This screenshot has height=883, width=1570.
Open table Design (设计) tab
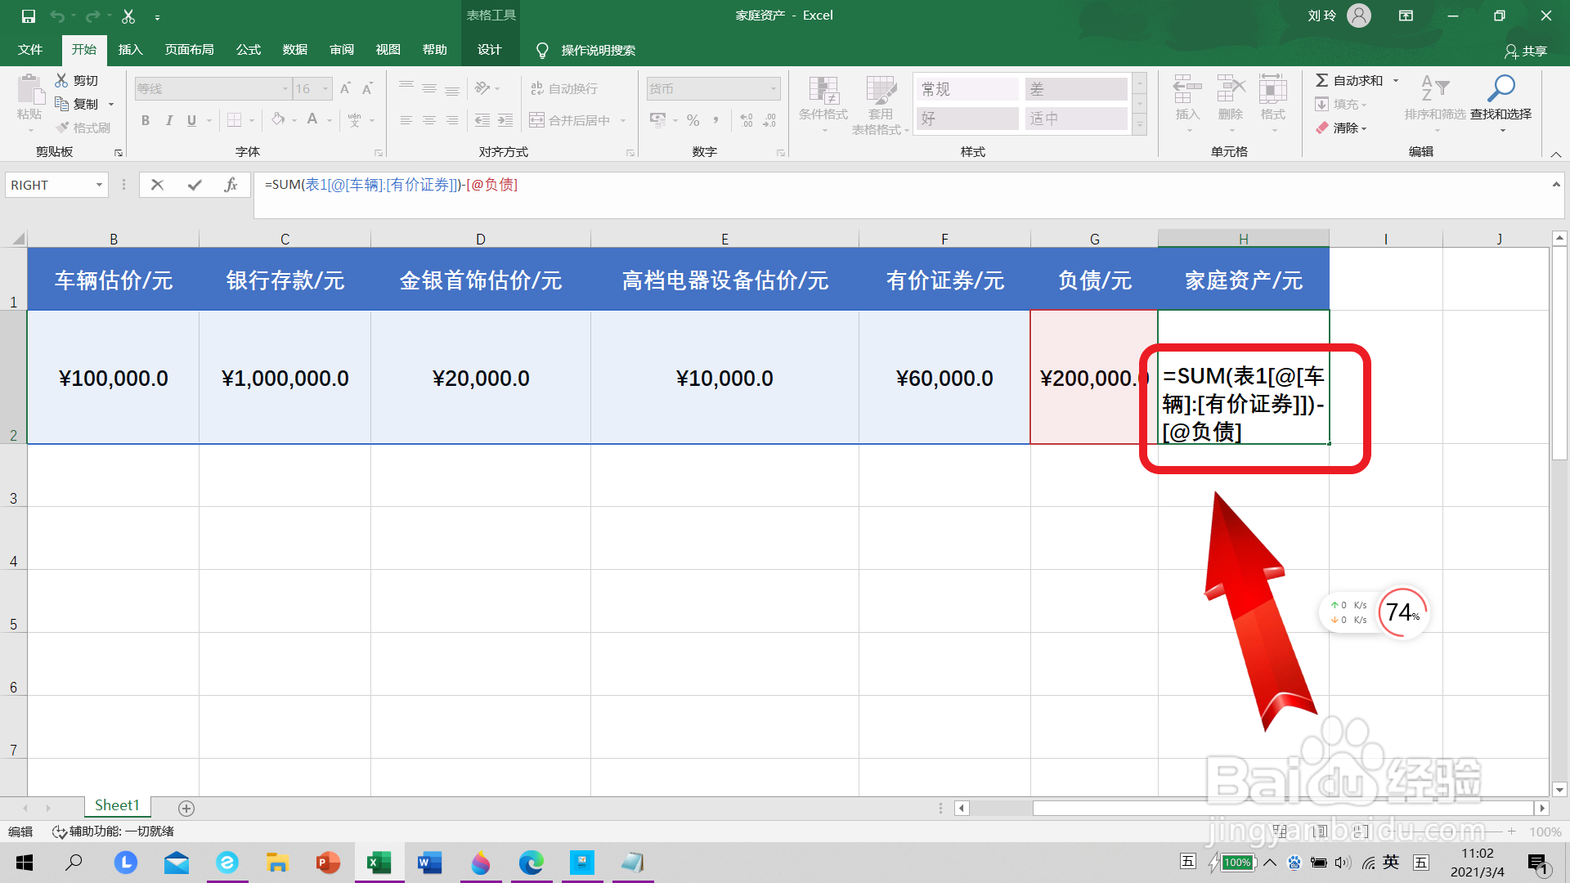[x=489, y=50]
